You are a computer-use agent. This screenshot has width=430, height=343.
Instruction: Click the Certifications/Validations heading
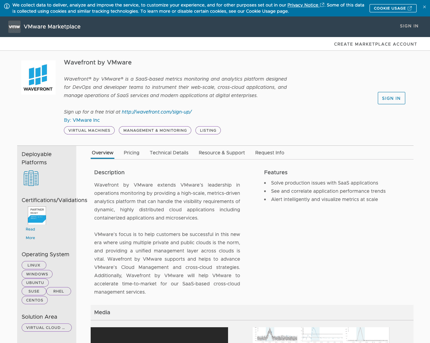pyautogui.click(x=55, y=200)
